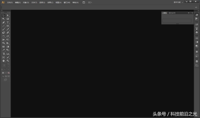
Task: Open the 对象(O) menu
Action: pyautogui.click(x=26, y=3)
